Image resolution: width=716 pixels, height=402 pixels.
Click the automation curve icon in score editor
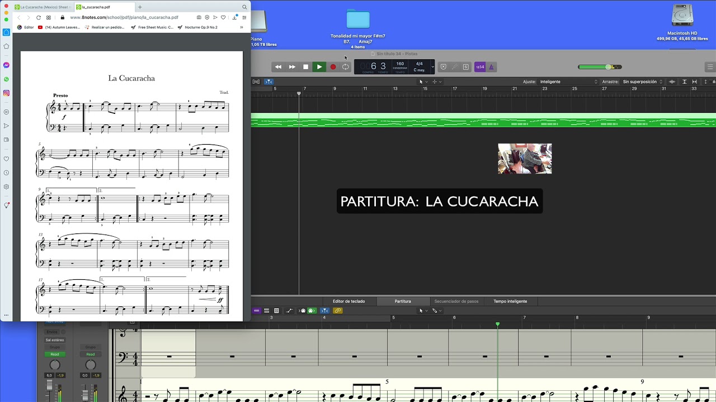[x=289, y=311]
